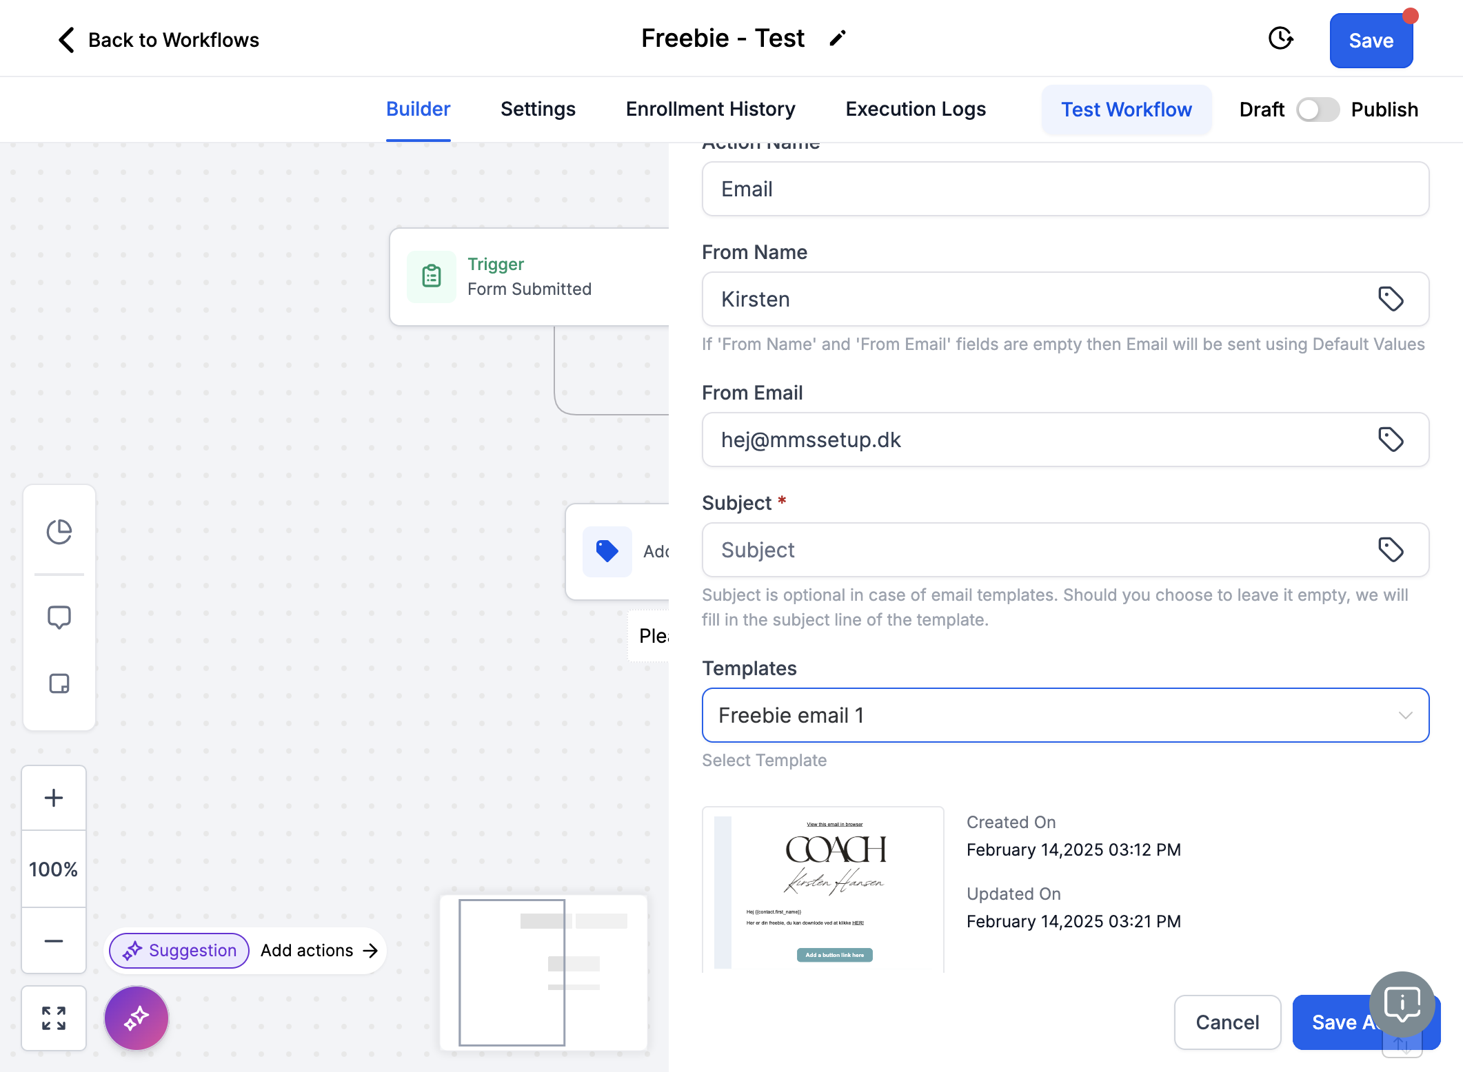This screenshot has height=1072, width=1463.
Task: Switch to the Builder tab
Action: point(418,110)
